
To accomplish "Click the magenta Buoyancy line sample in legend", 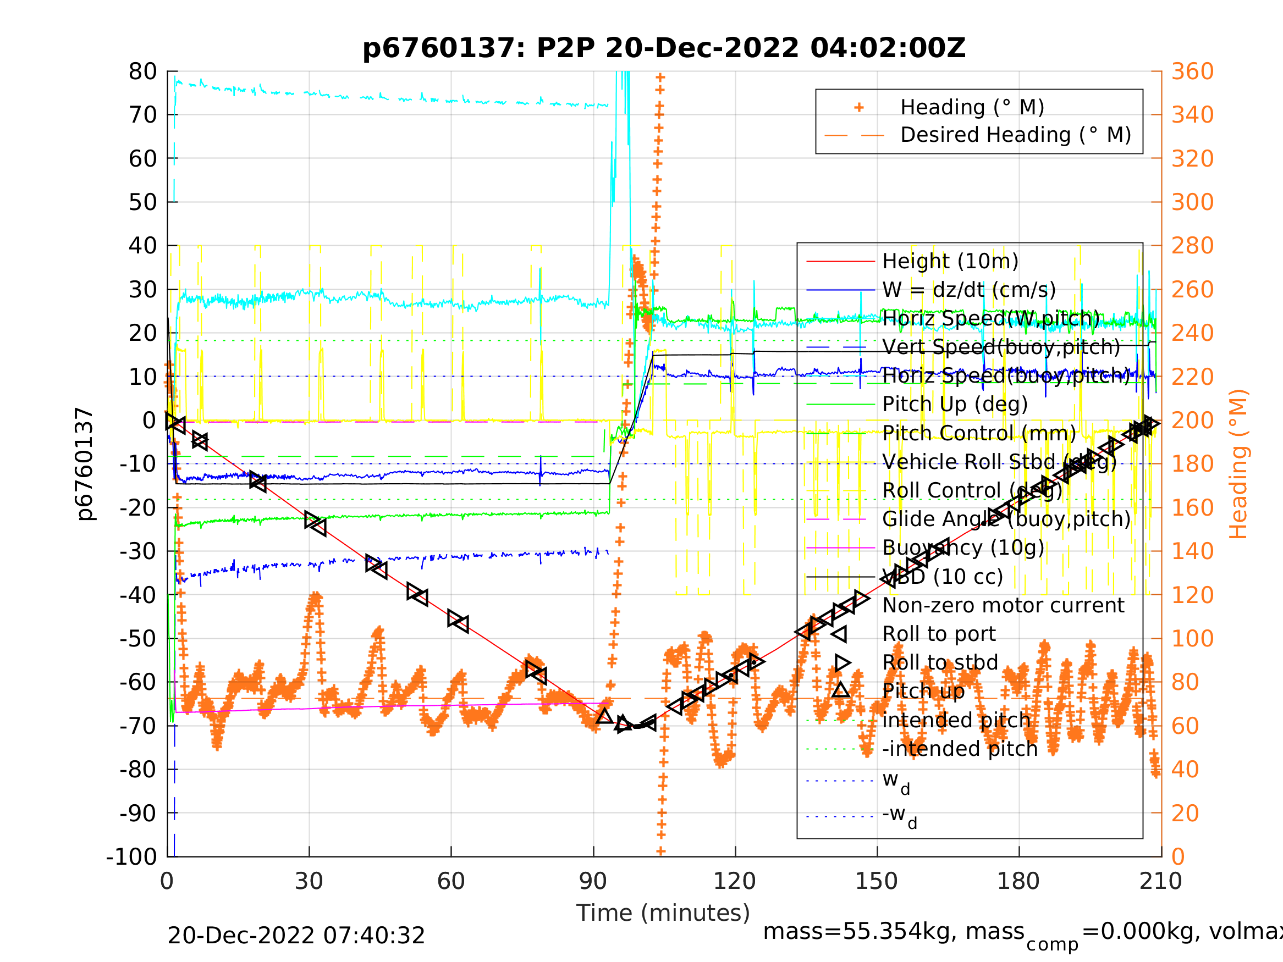I will (x=840, y=548).
